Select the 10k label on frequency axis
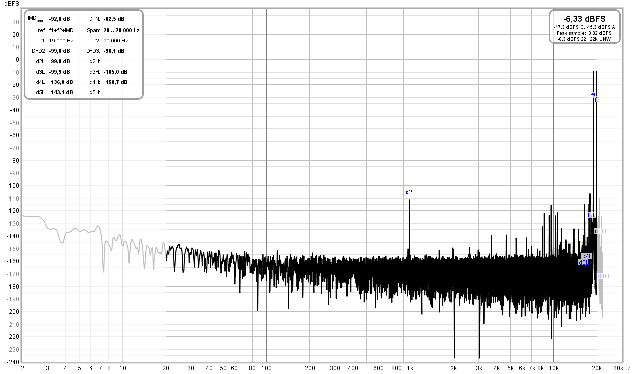The height and width of the screenshot is (374, 633). [554, 368]
